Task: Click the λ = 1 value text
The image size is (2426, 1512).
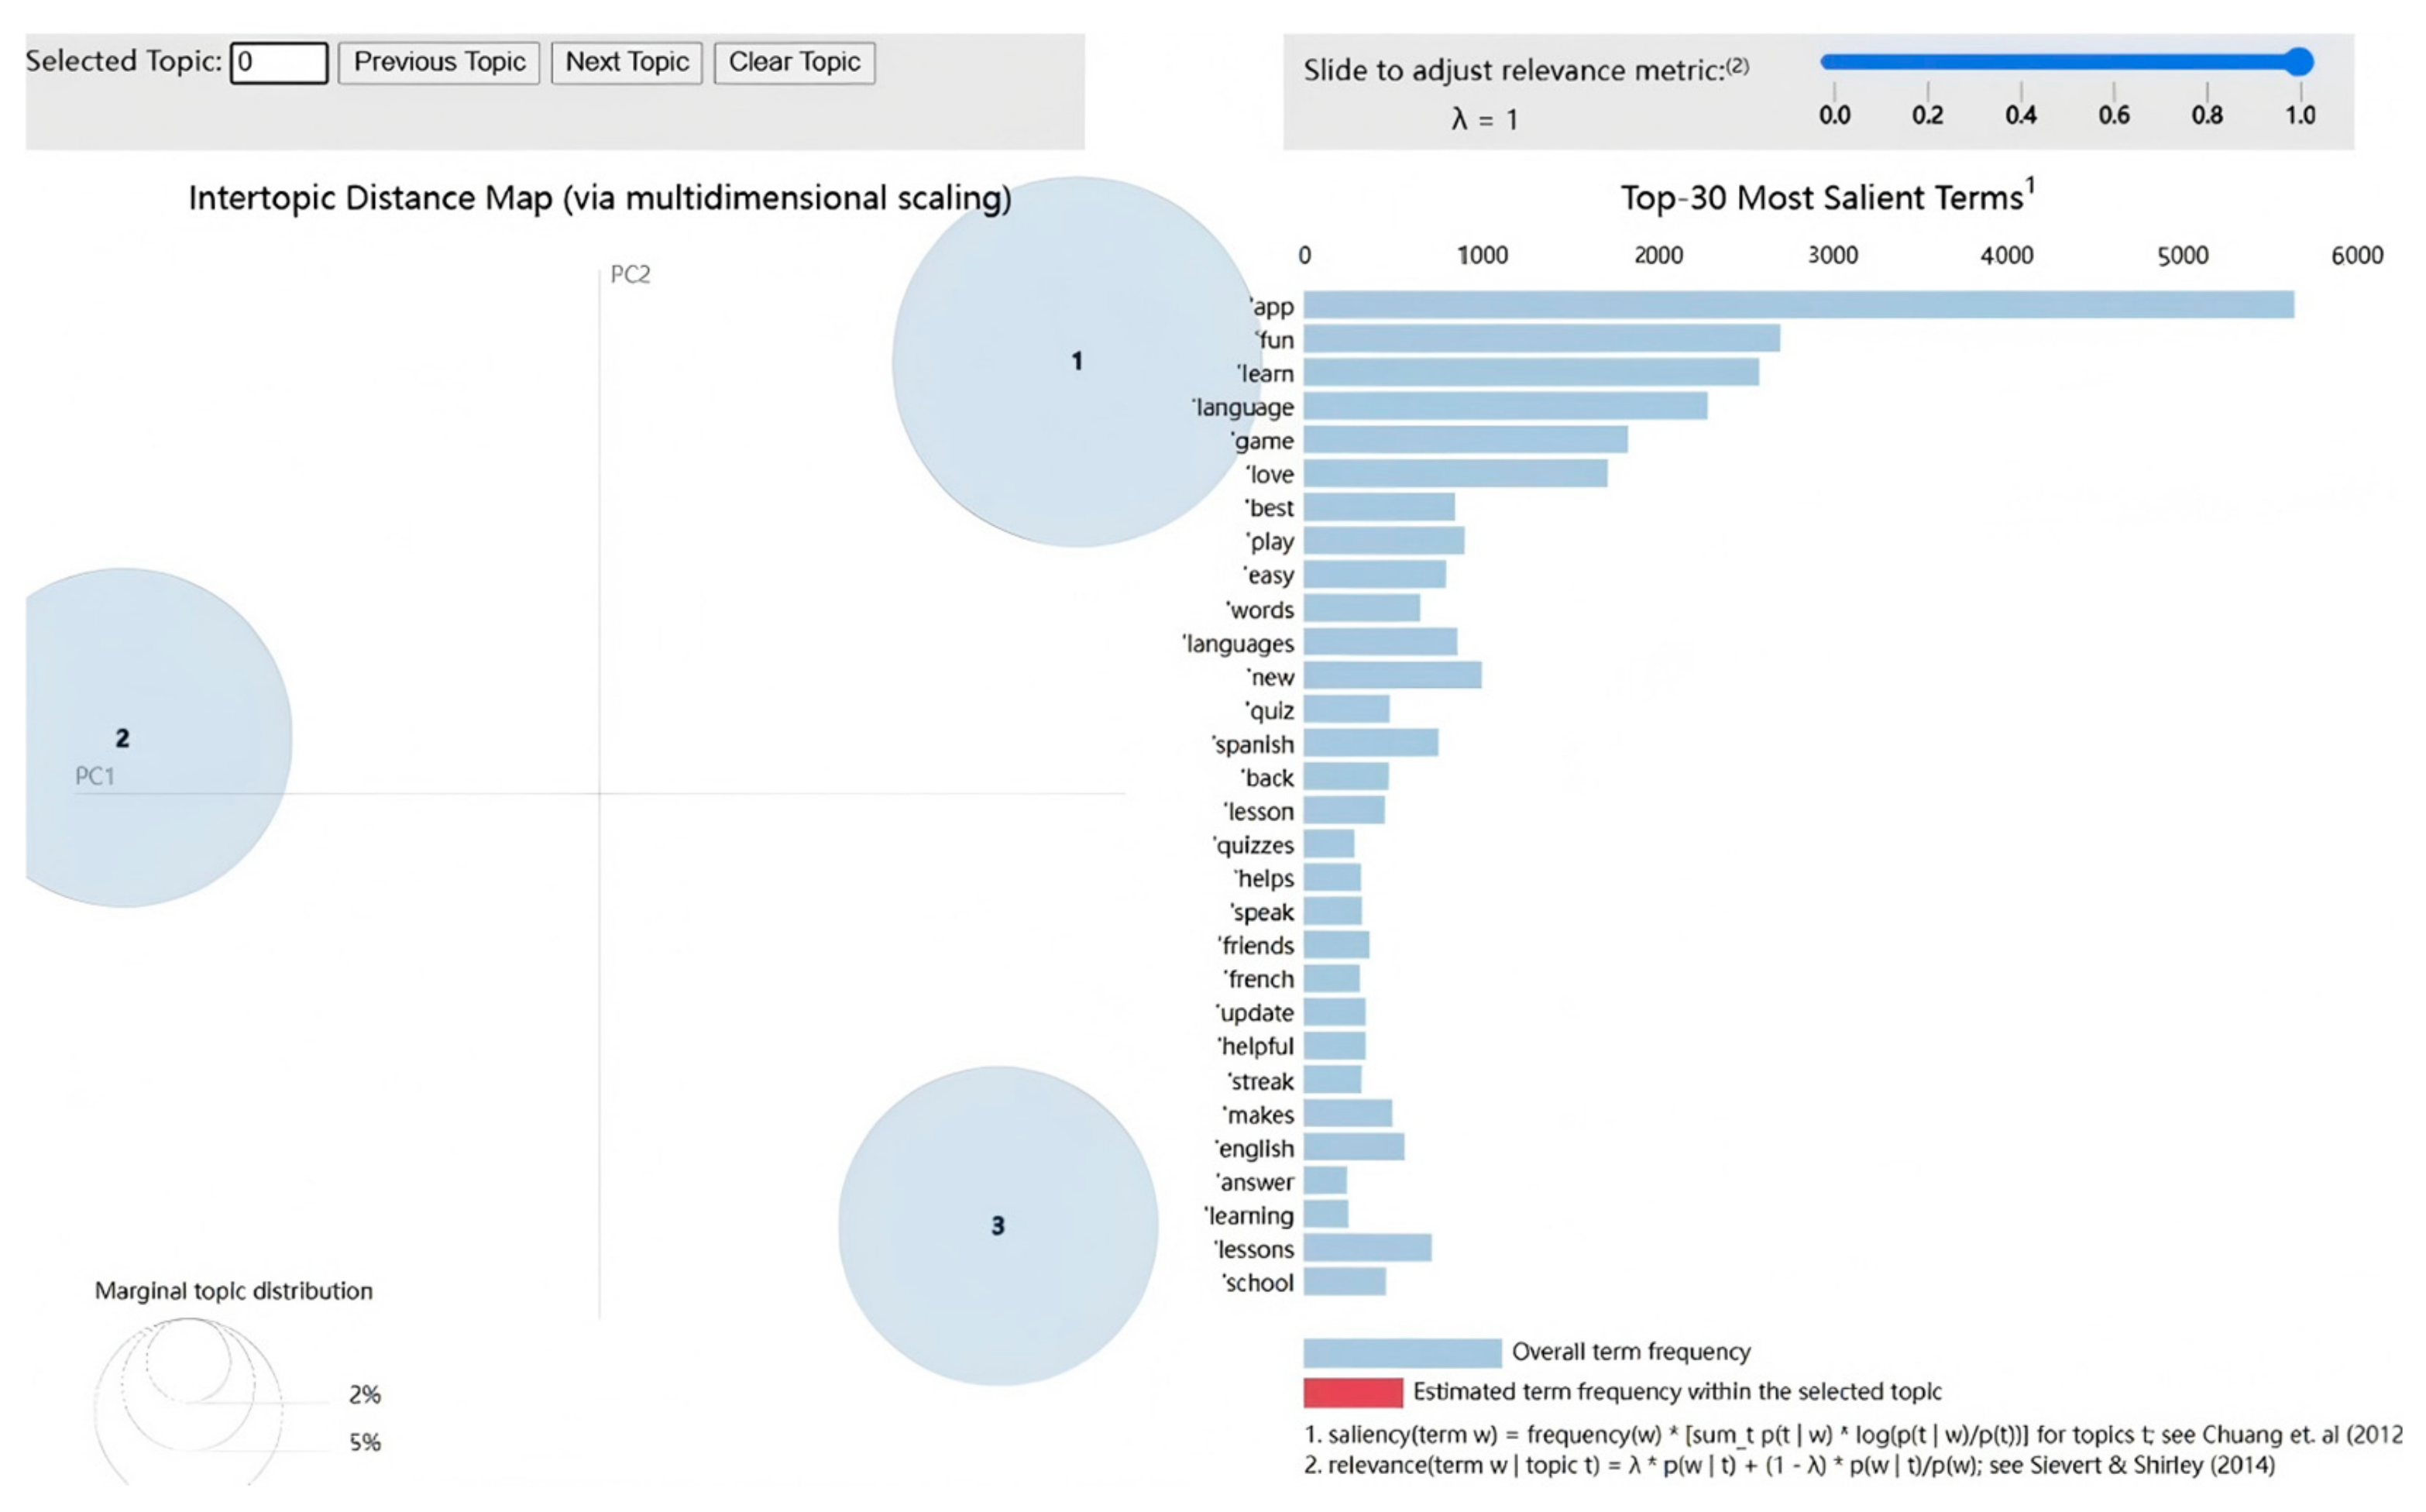Action: [x=1485, y=120]
